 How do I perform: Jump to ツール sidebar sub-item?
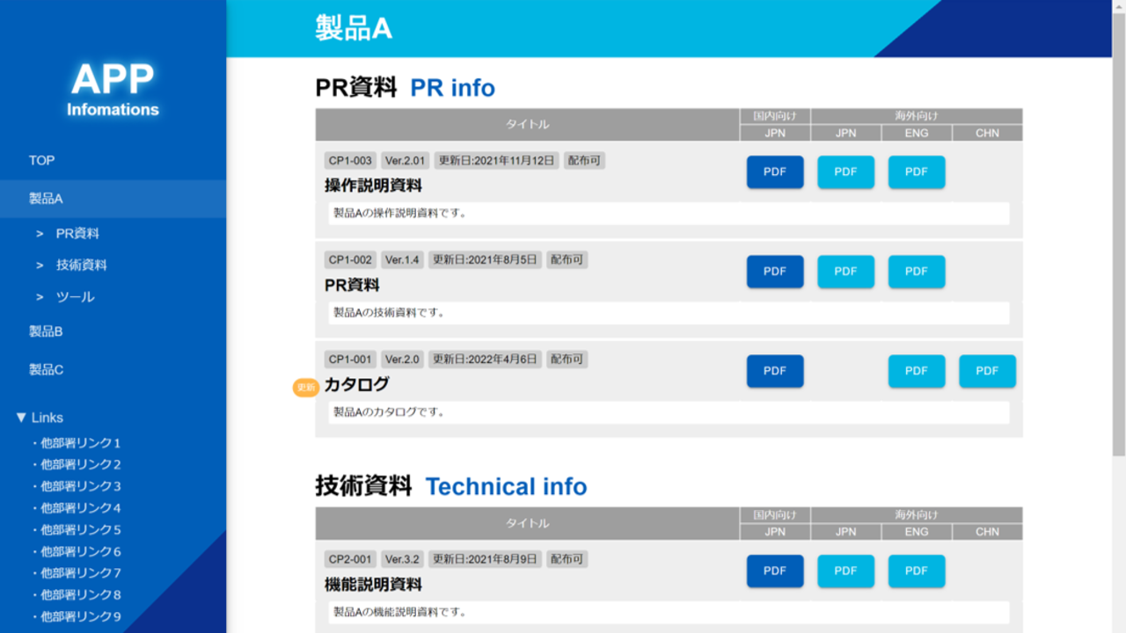[75, 297]
